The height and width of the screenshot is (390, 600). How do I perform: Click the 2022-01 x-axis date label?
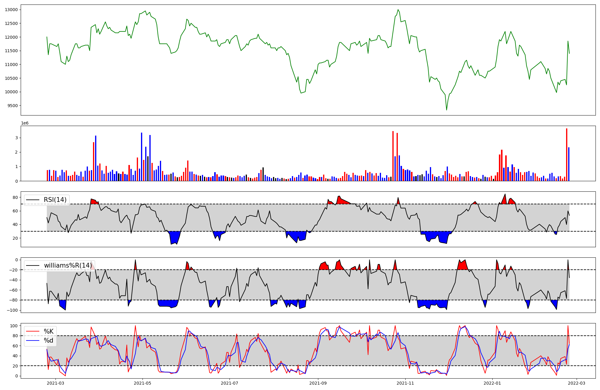(492, 383)
